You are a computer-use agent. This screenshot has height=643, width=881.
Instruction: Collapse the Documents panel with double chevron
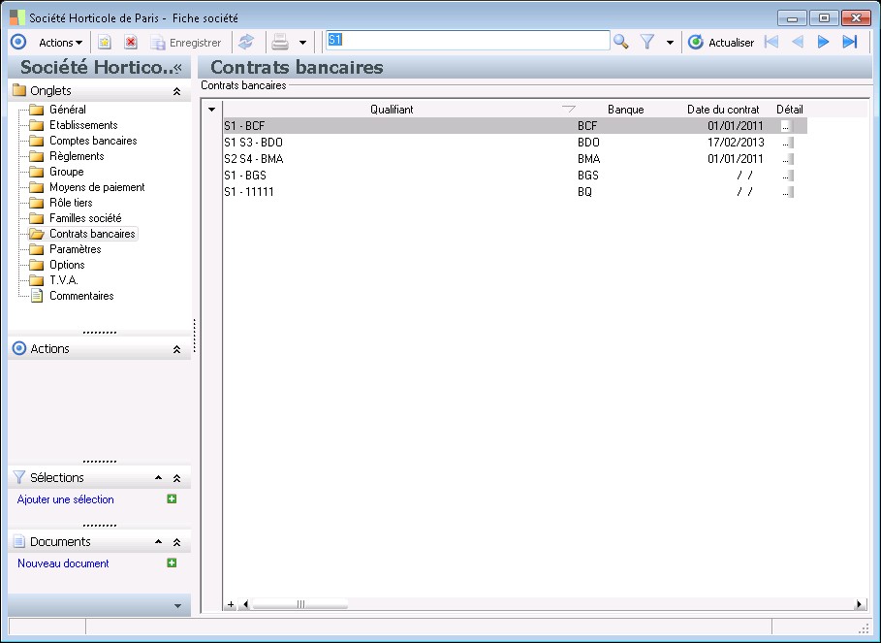click(176, 542)
